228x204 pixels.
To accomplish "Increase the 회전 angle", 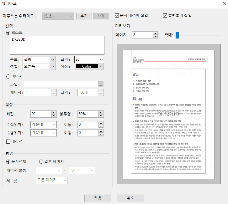I will [x=54, y=112].
